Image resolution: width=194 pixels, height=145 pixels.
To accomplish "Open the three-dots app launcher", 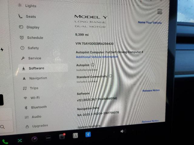I will [48, 138].
